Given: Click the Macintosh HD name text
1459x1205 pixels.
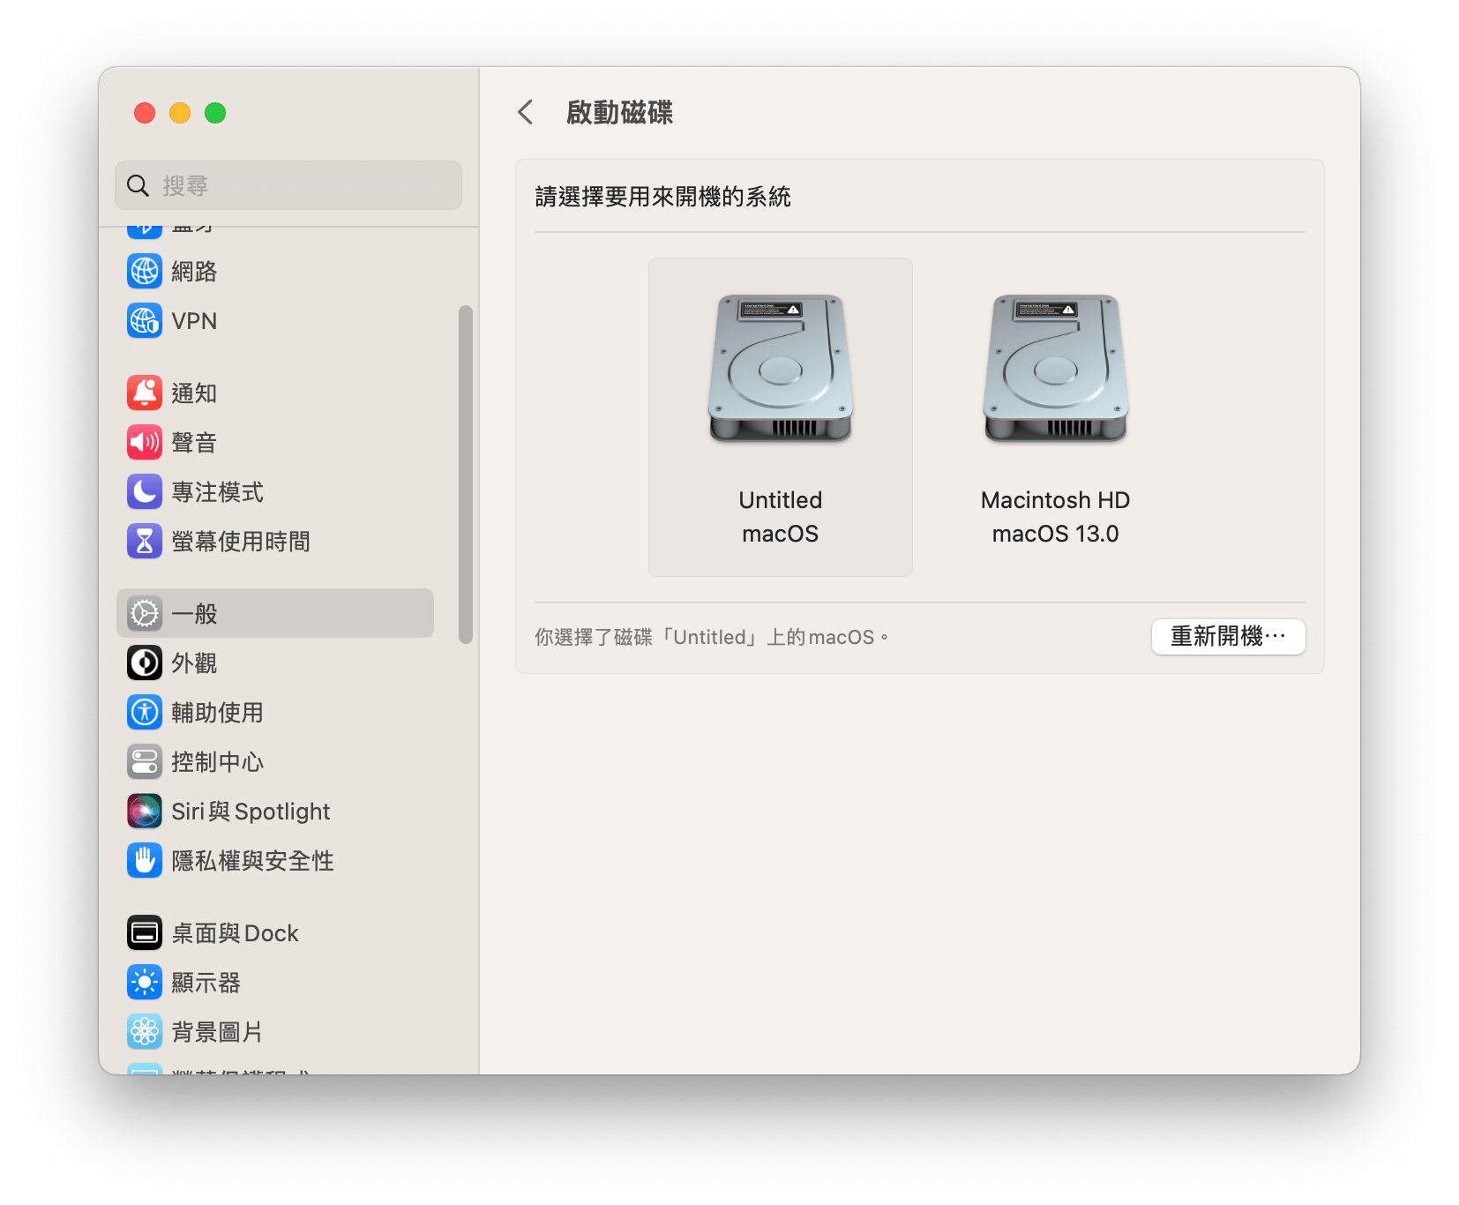Looking at the screenshot, I should 1055,500.
